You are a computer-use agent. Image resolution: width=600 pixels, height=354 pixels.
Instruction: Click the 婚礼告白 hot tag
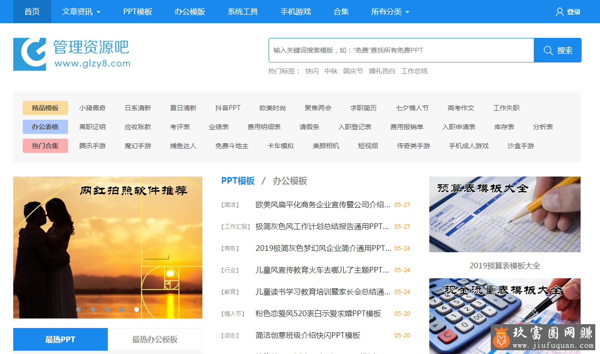pos(382,71)
